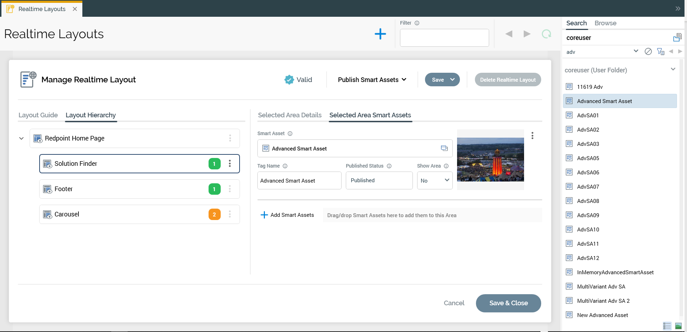Collapse the right panel with double chevron
Image resolution: width=687 pixels, height=332 pixels.
677,9
